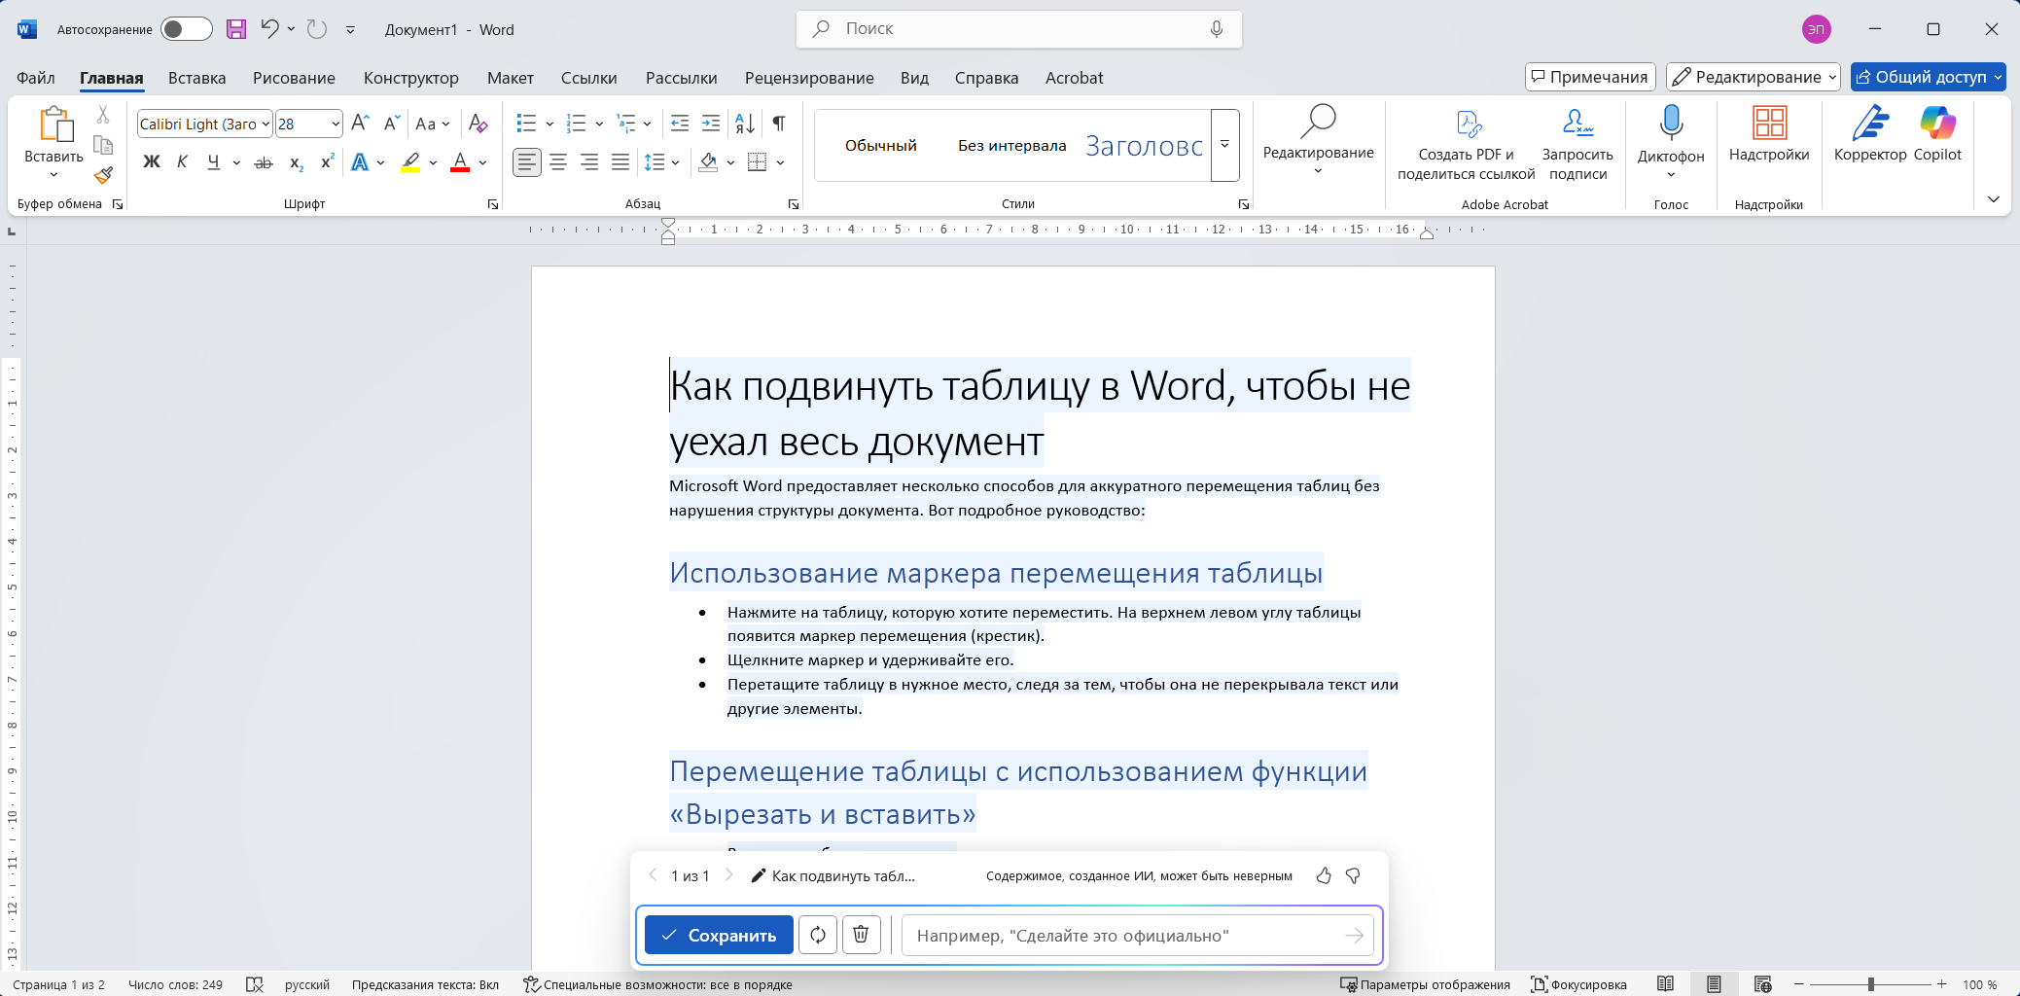The image size is (2020, 996).
Task: Clear all formatting icon
Action: (x=478, y=124)
